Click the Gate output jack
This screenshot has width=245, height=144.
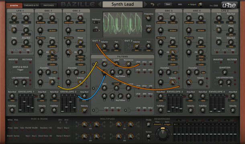coord(16,130)
